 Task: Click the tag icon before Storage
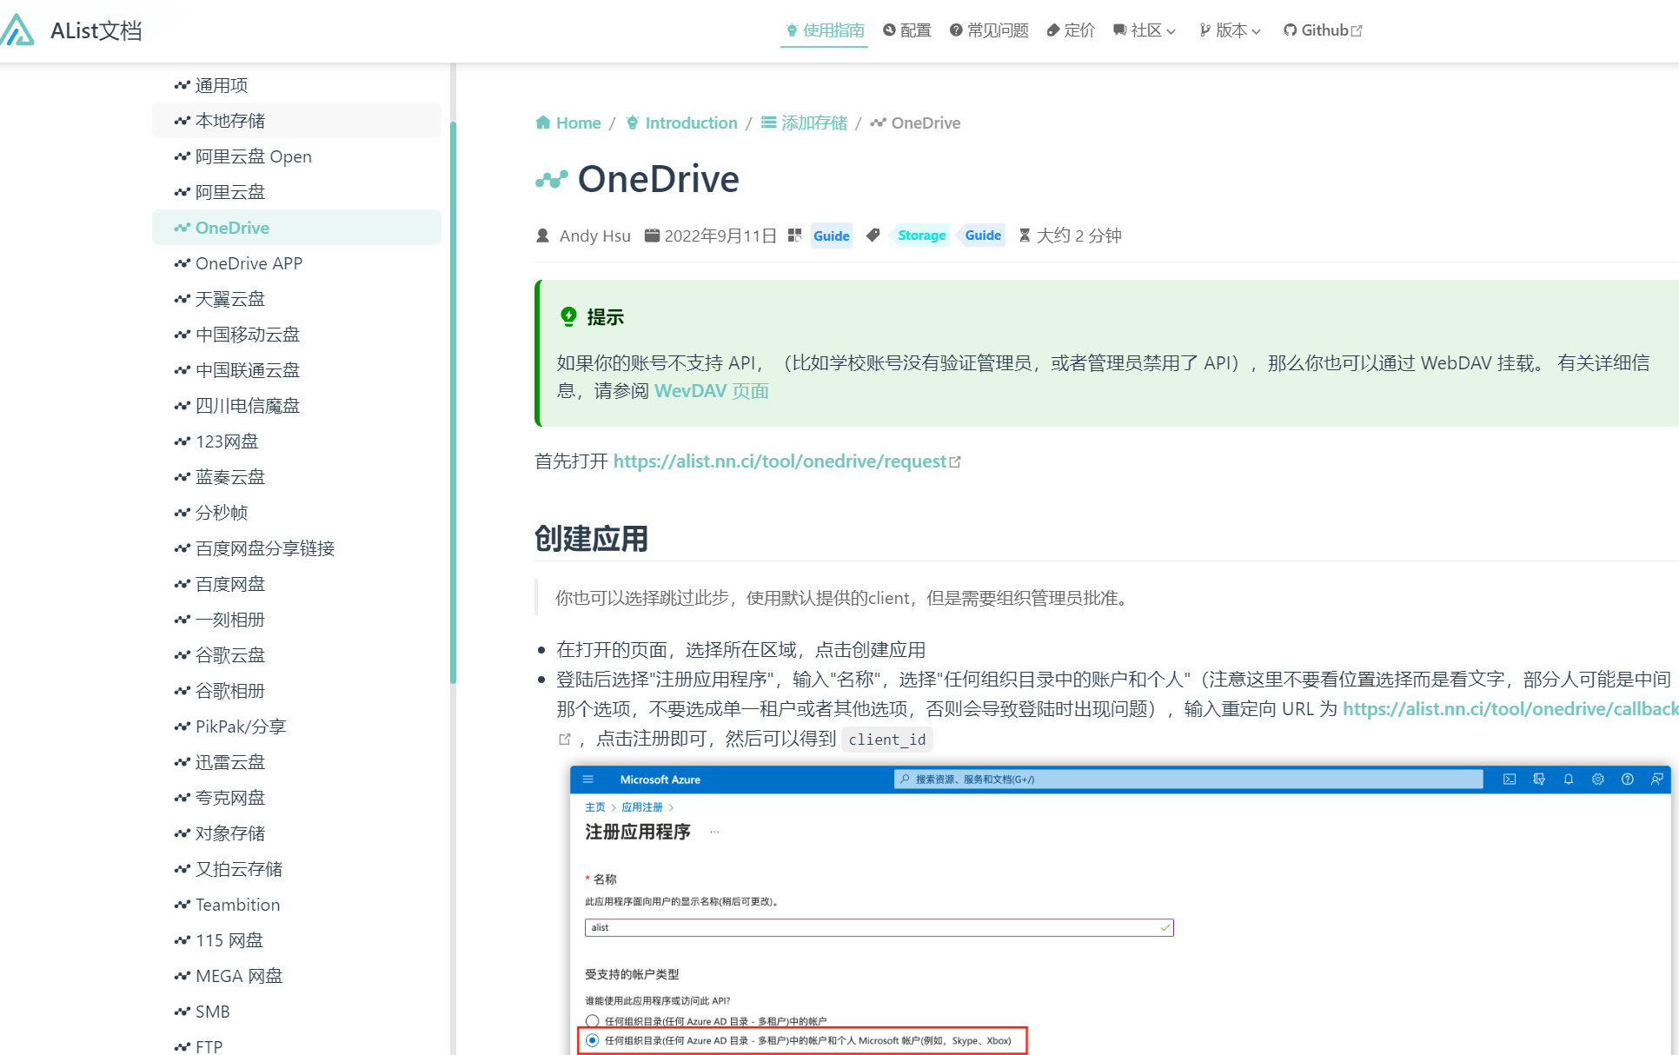(873, 236)
